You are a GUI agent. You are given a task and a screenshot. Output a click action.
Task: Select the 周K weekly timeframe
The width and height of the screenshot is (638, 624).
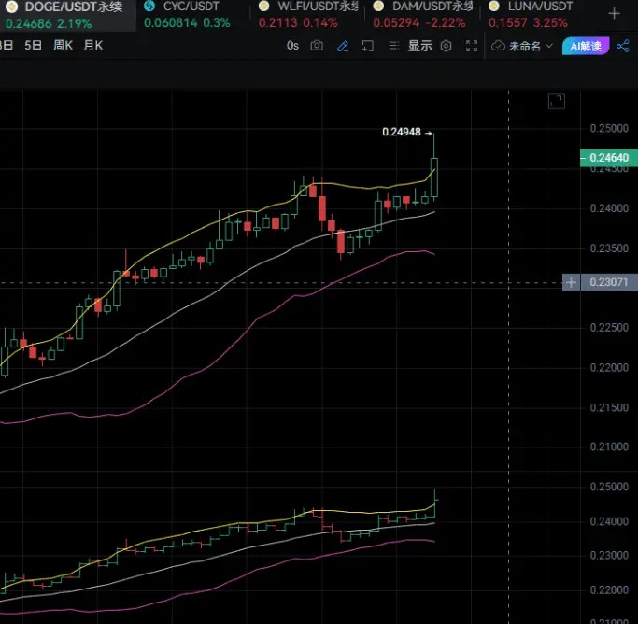[x=64, y=45]
